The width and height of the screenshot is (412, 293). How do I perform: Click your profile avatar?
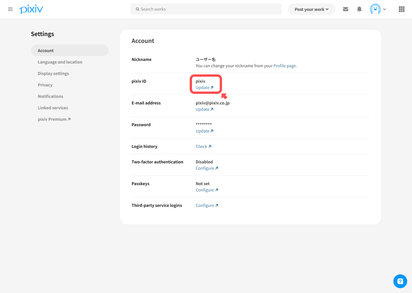(x=375, y=9)
